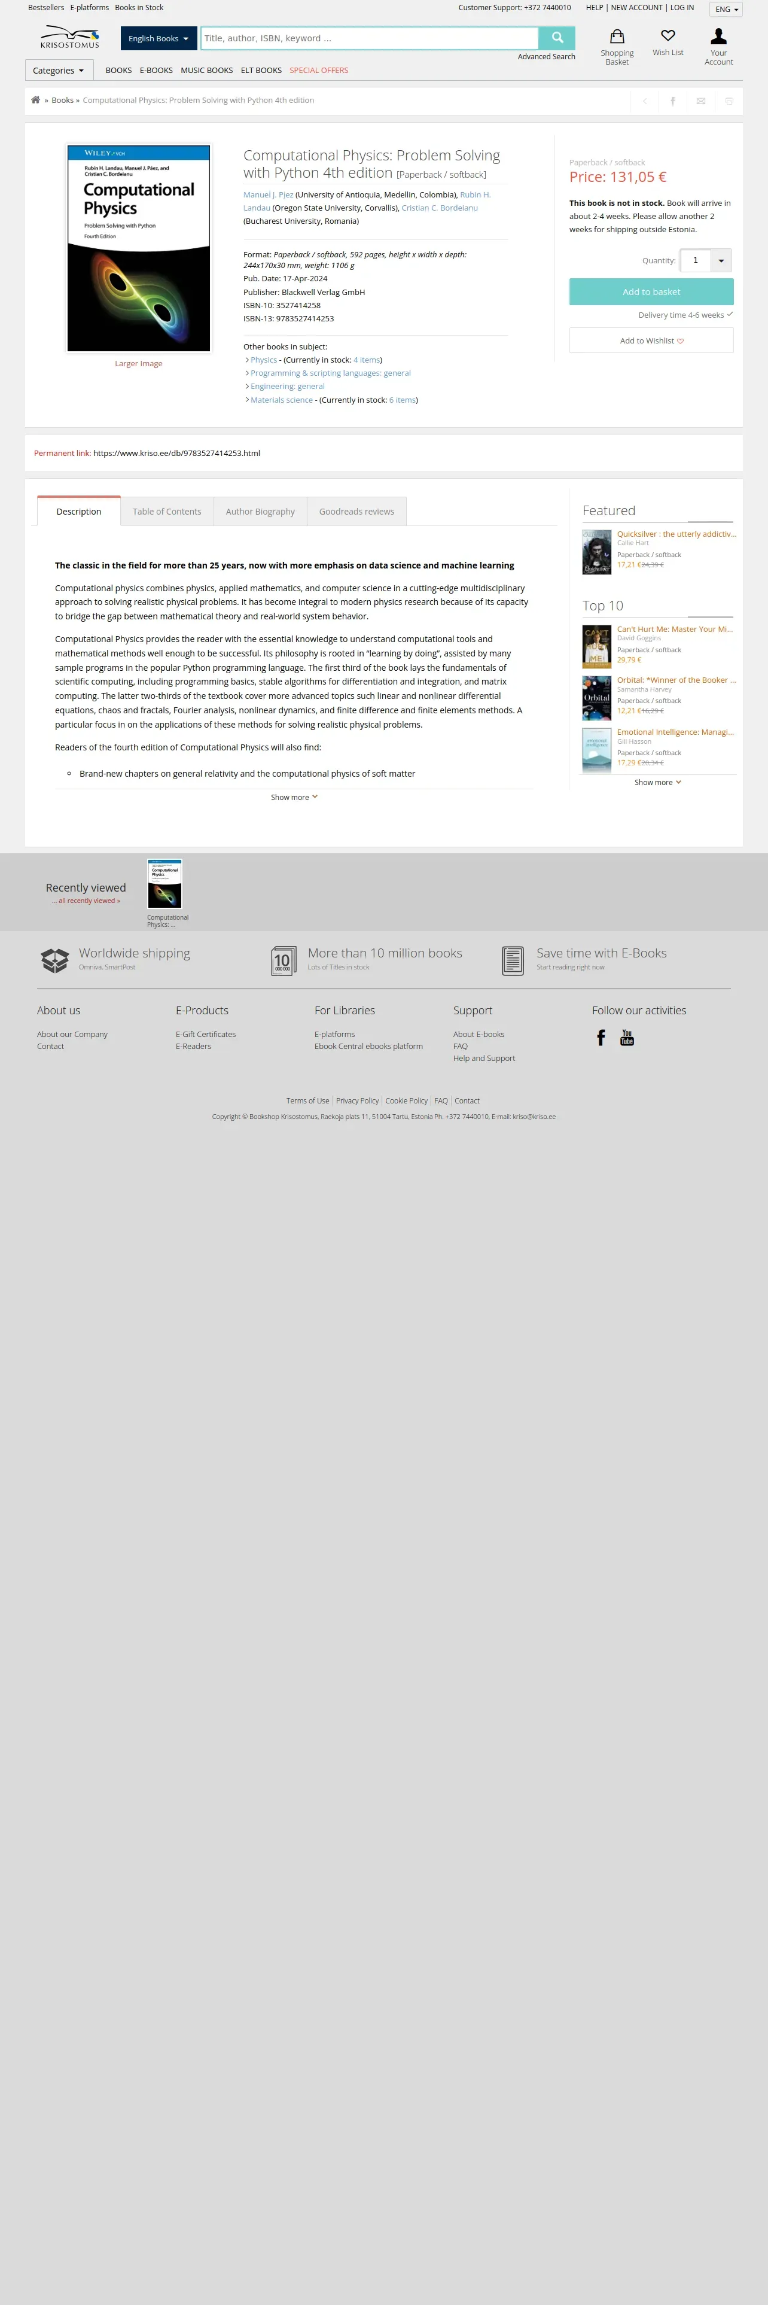This screenshot has height=2305, width=768.
Task: Open the Larger Image link
Action: 139,363
